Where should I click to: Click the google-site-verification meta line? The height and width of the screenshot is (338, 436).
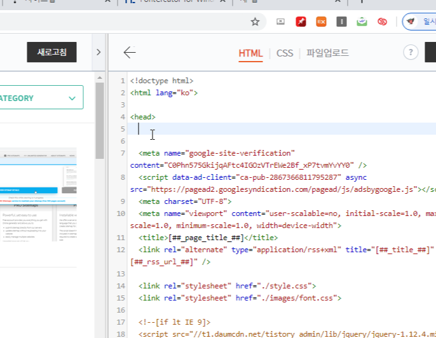click(249, 159)
